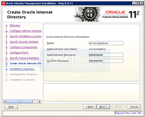This screenshot has height=117, width=145.
Task: Click the Administrator User Name label
Action: tap(62, 49)
